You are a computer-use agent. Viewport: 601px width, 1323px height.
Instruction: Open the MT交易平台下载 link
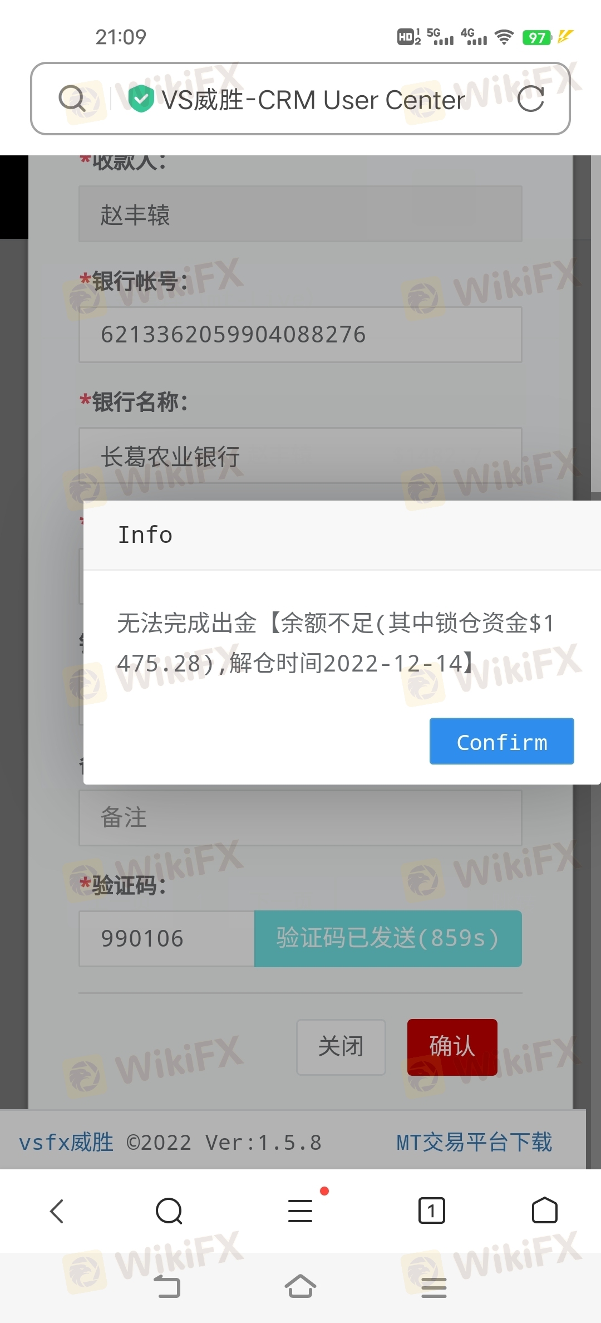click(474, 1143)
